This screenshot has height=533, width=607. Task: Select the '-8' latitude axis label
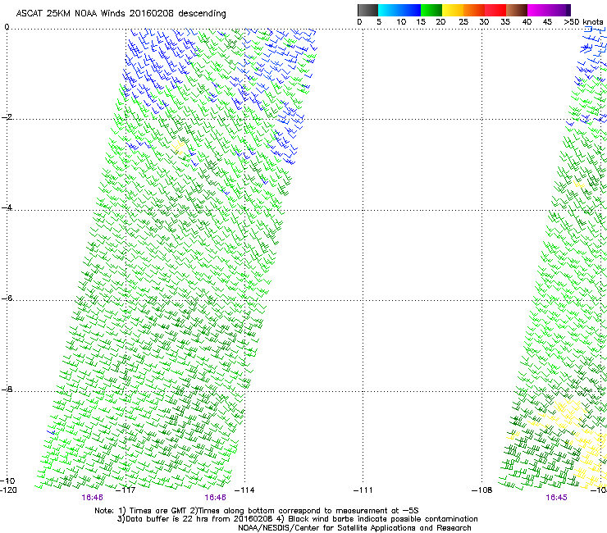(7, 389)
